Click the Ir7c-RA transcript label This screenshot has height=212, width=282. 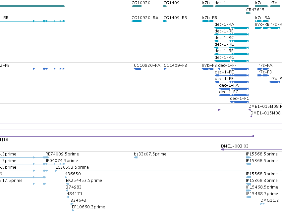262,18
